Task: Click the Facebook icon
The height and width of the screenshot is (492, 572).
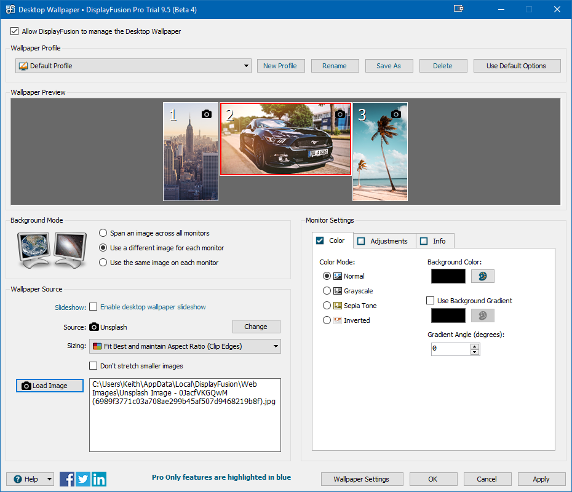Action: click(x=67, y=479)
